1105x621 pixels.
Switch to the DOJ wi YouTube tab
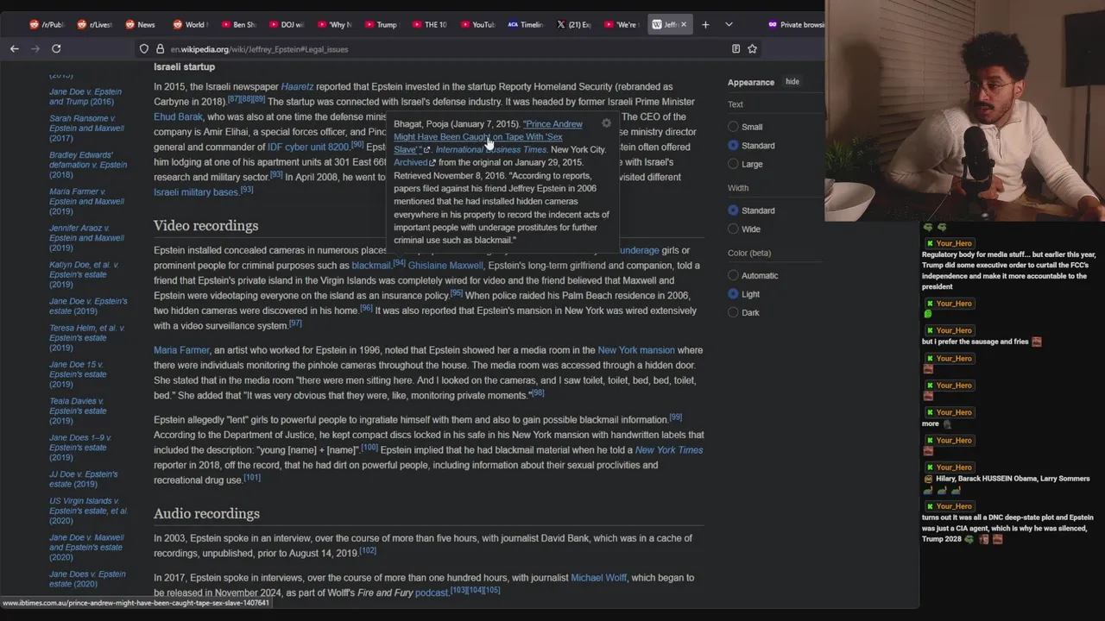286,24
